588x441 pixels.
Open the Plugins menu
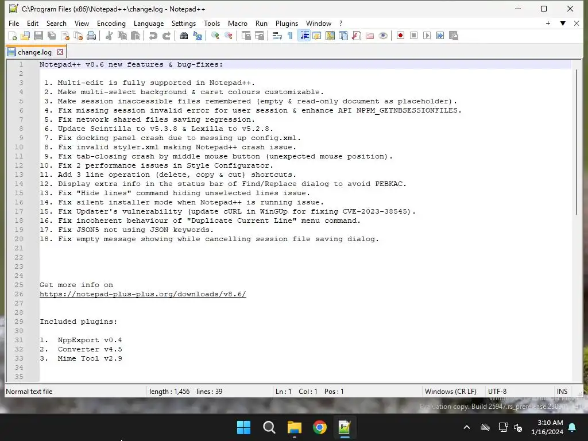[287, 23]
